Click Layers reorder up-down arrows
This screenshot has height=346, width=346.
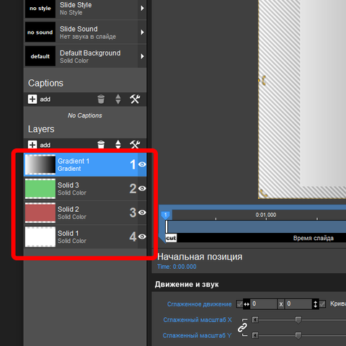118,144
